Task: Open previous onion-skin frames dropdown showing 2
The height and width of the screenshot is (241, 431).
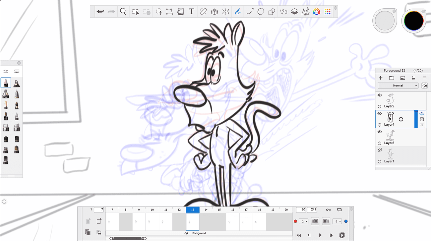Action: point(304,221)
